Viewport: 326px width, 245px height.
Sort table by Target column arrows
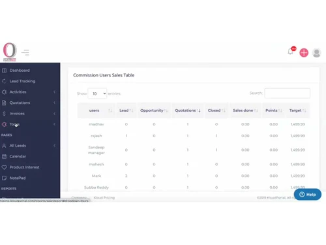tap(304, 110)
